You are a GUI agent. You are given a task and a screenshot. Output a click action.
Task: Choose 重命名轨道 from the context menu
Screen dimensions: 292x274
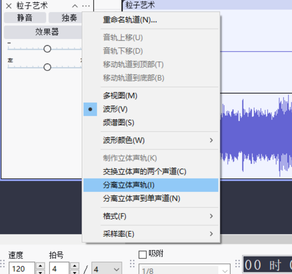(130, 20)
